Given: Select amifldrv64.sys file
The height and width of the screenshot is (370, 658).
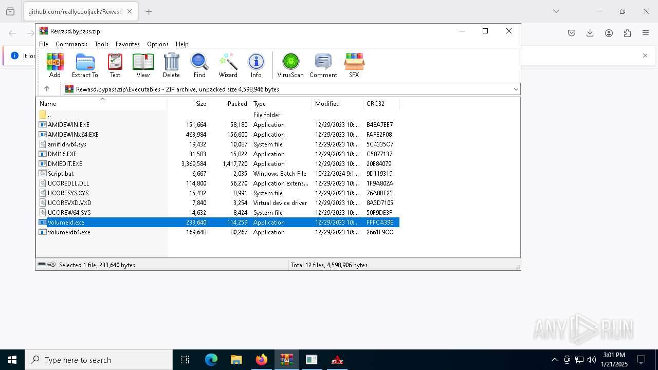Looking at the screenshot, I should (x=218, y=144).
